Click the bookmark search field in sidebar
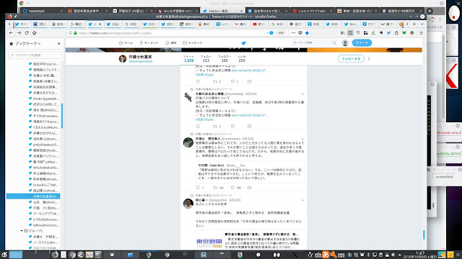 click(35, 55)
